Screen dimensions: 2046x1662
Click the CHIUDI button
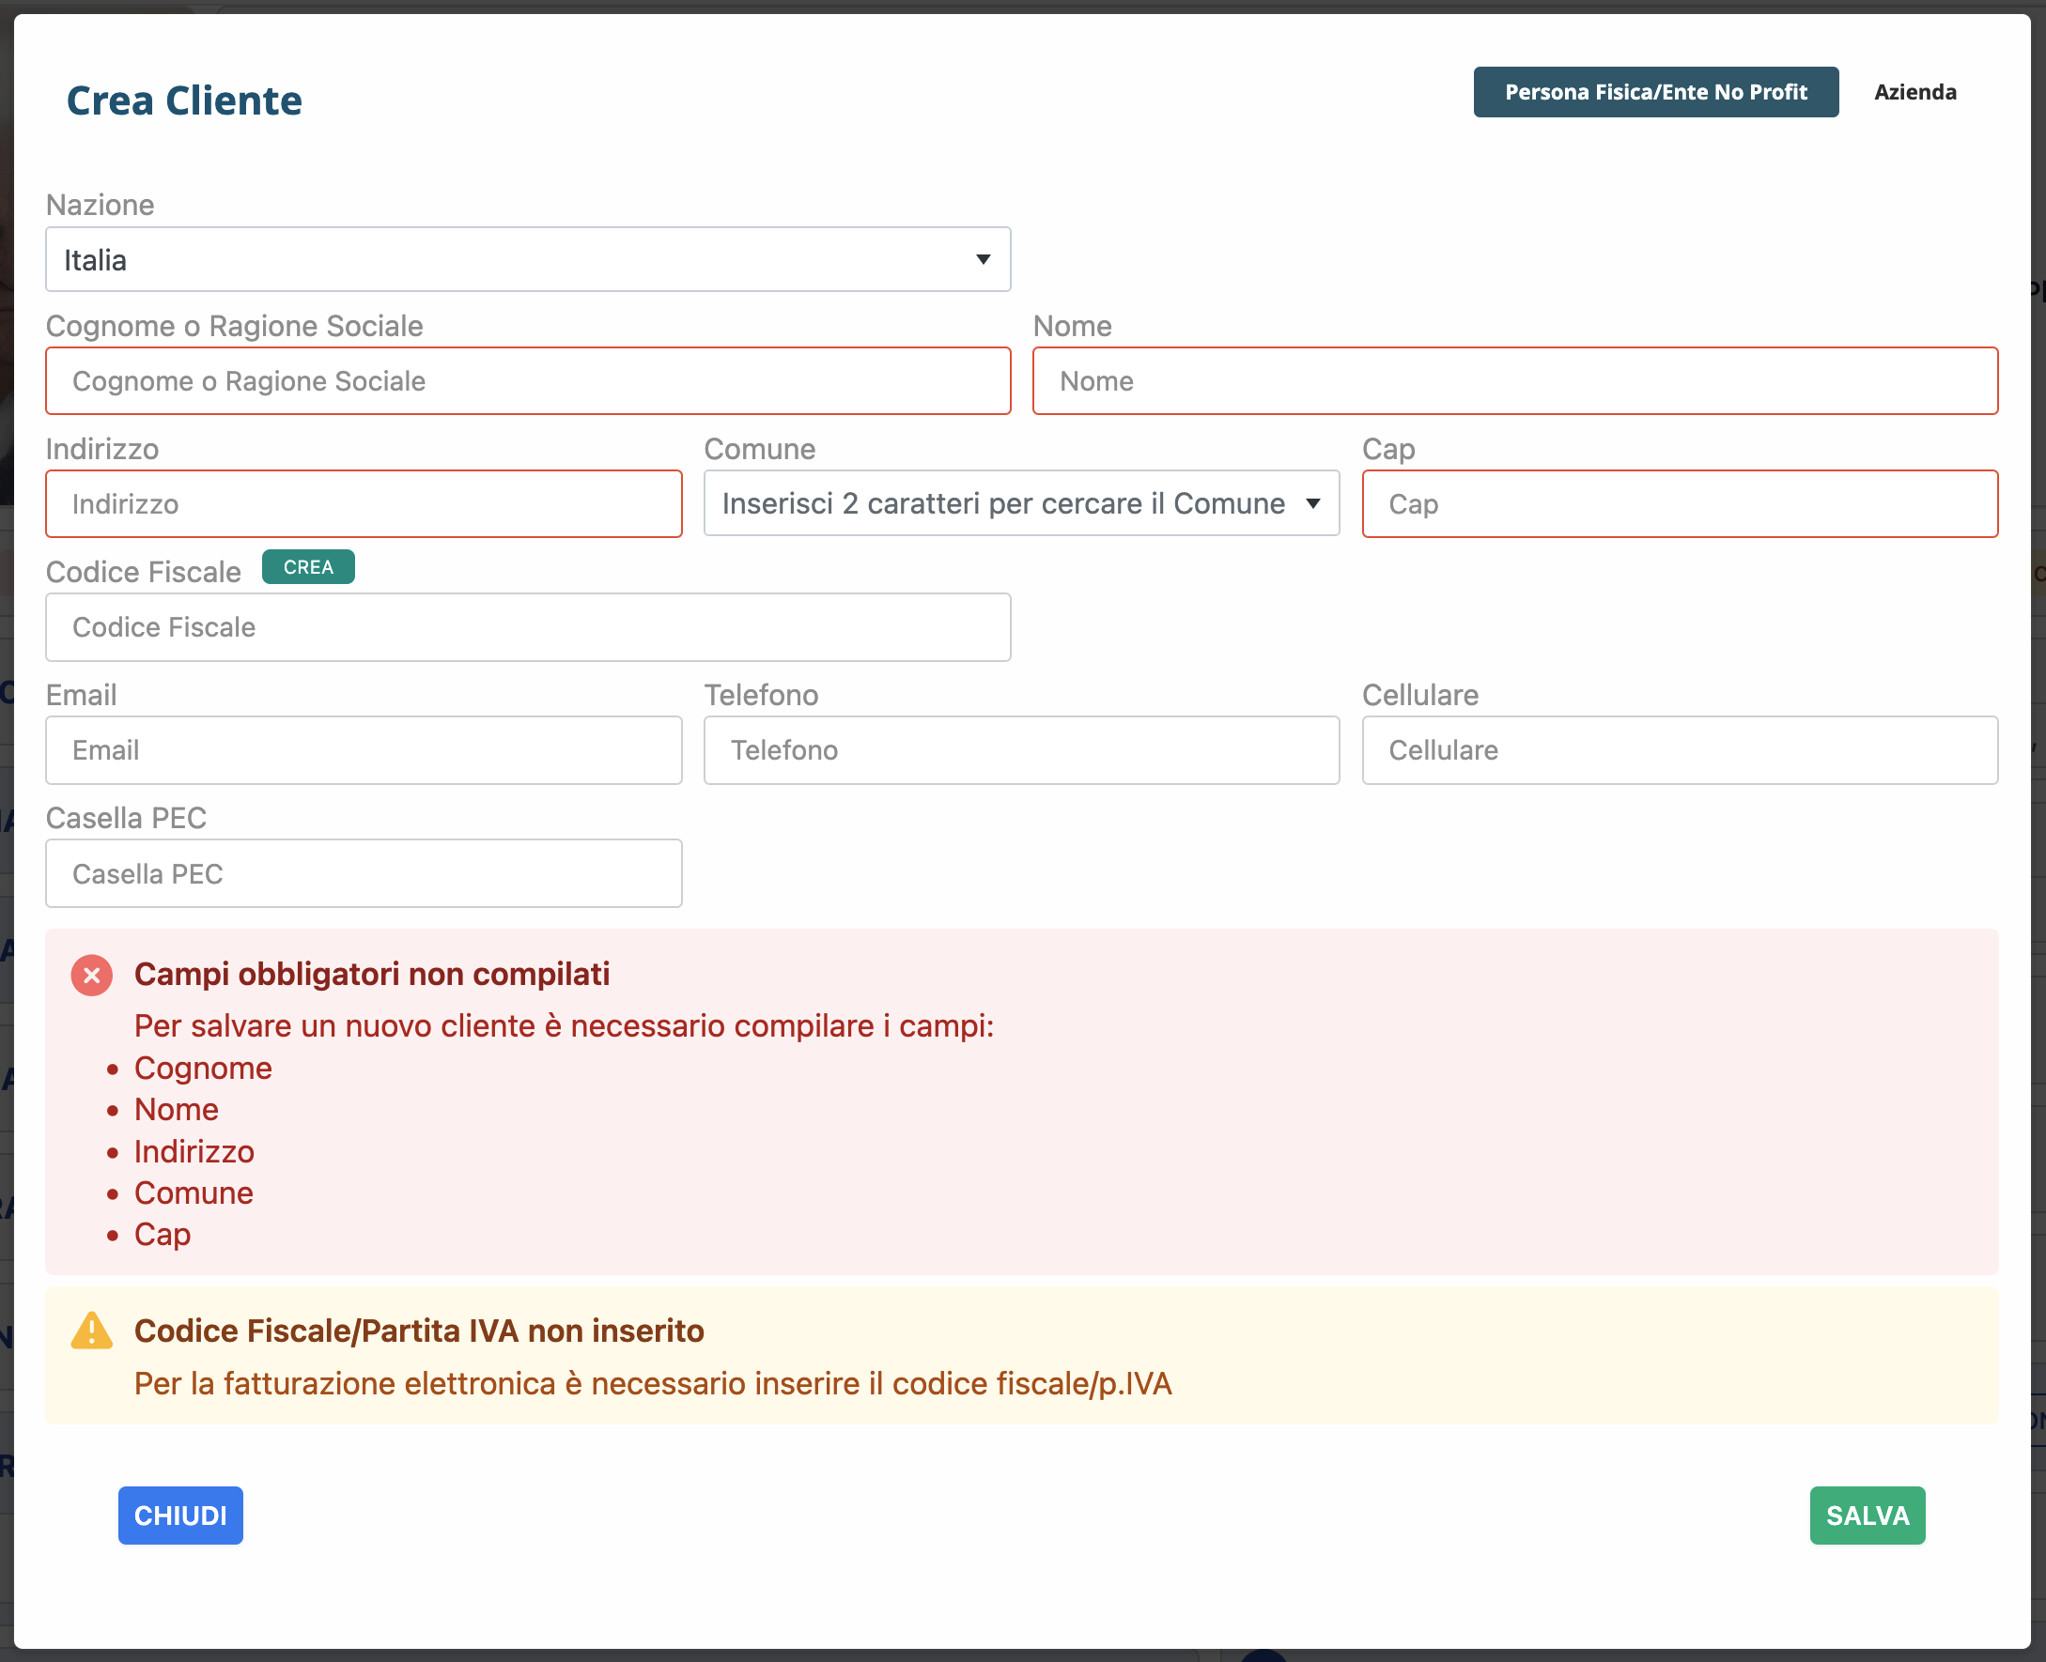click(180, 1516)
